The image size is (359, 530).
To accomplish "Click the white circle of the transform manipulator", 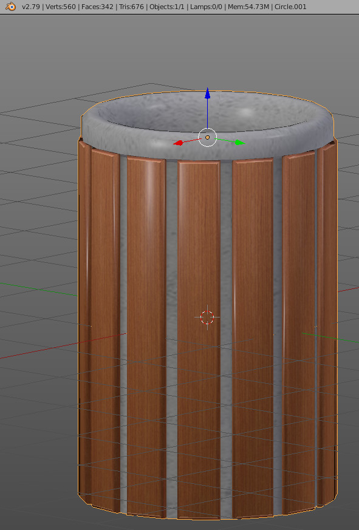I will point(207,137).
